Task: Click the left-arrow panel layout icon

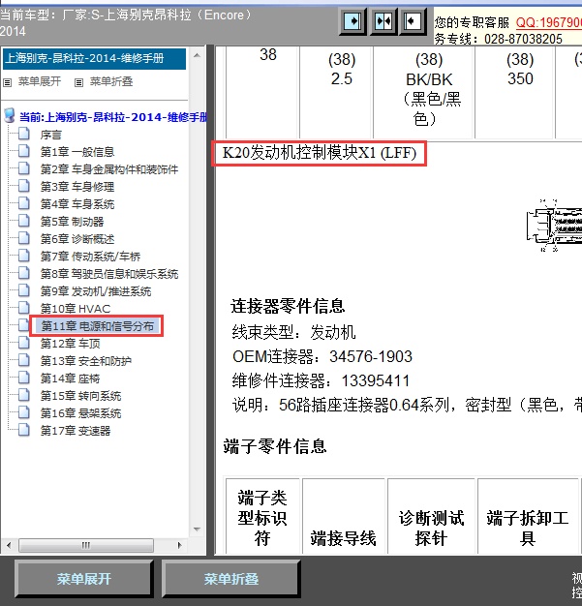Action: pyautogui.click(x=413, y=21)
